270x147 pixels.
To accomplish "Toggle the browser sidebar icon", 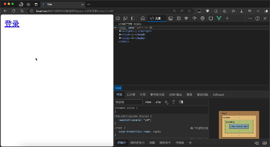I will pyautogui.click(x=266, y=11).
